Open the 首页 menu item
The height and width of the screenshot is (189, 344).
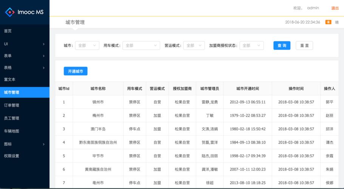pyautogui.click(x=25, y=31)
